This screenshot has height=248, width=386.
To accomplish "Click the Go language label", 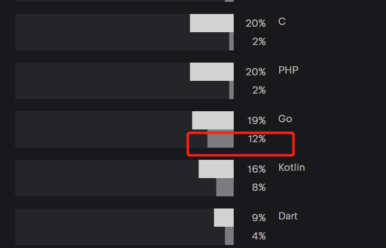I will pyautogui.click(x=285, y=119).
